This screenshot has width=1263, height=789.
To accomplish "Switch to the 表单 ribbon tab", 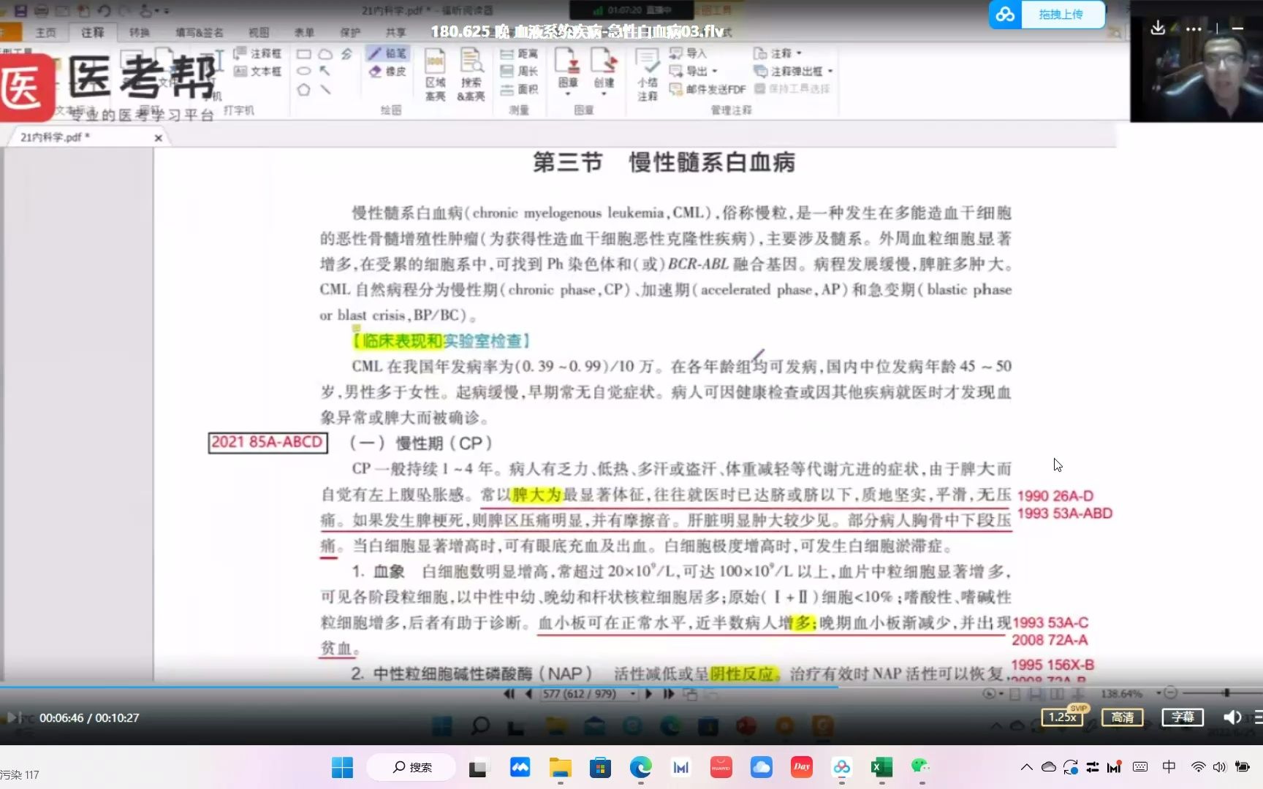I will point(305,32).
